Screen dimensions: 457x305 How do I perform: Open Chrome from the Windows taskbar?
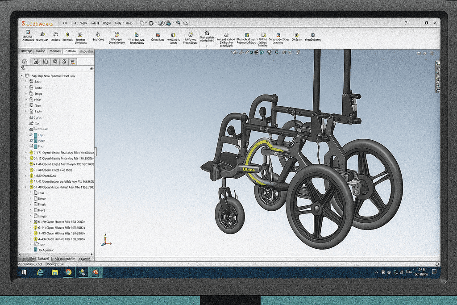pos(68,272)
